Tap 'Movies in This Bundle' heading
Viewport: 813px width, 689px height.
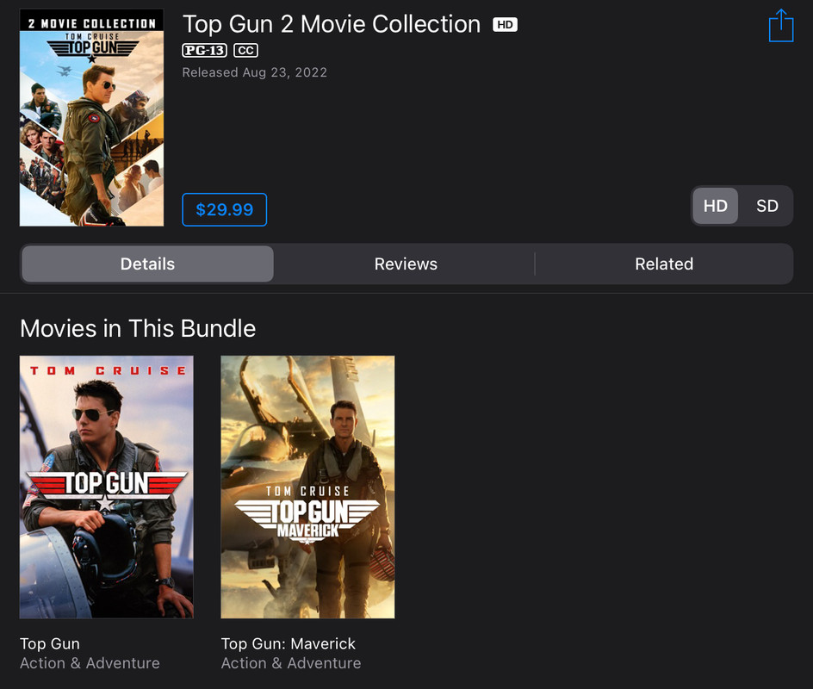pos(138,329)
